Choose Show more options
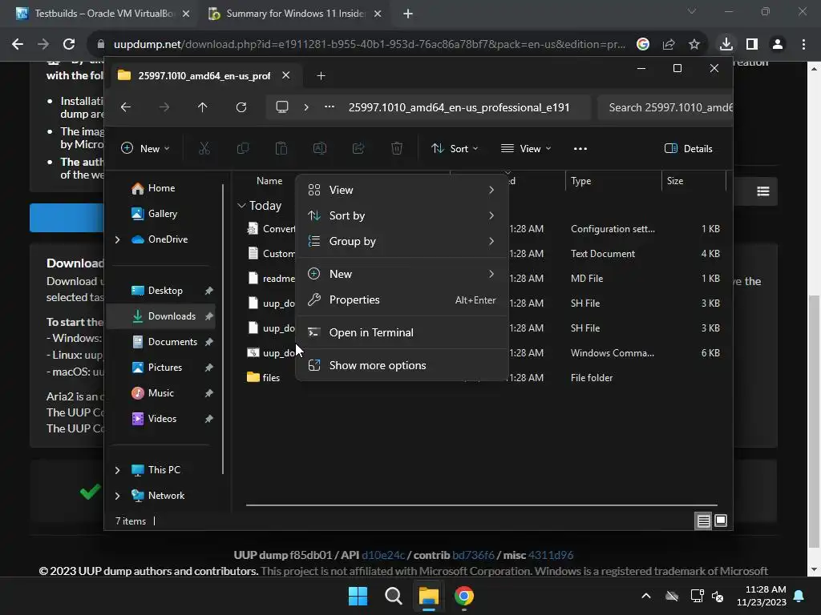Viewport: 821px width, 615px height. pos(402,365)
